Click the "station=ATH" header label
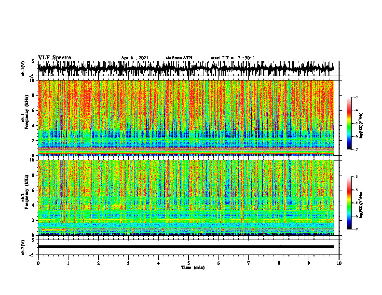The image size is (382, 295). [x=179, y=58]
